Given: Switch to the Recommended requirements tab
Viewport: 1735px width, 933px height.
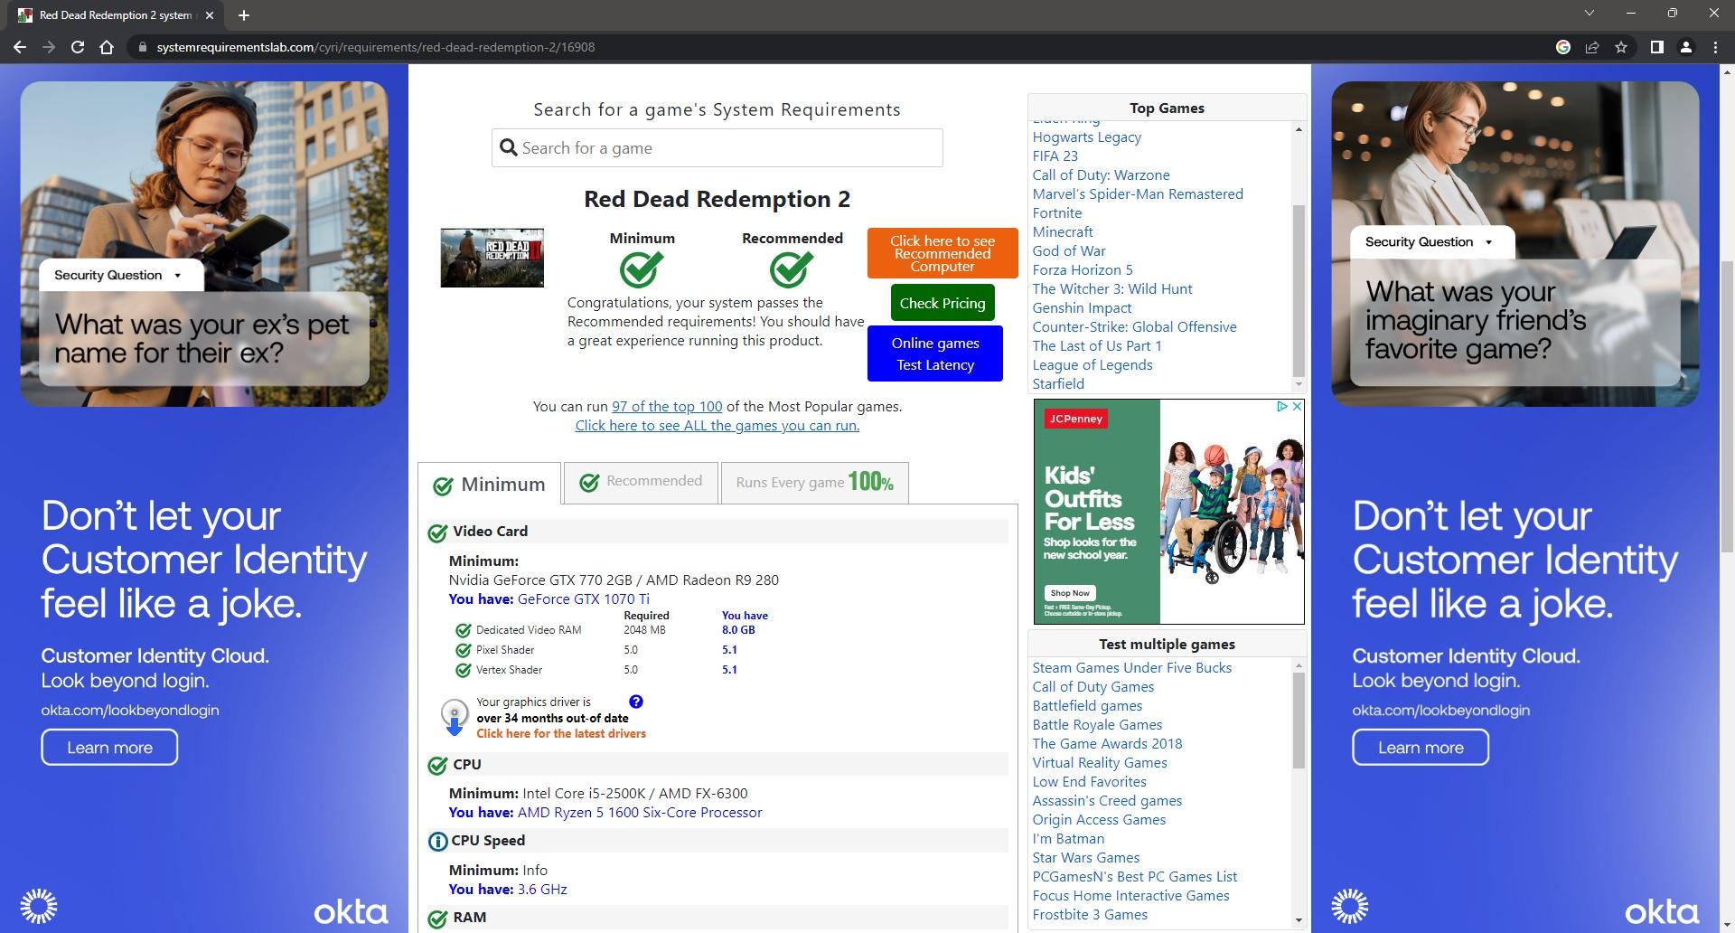Looking at the screenshot, I should (641, 482).
